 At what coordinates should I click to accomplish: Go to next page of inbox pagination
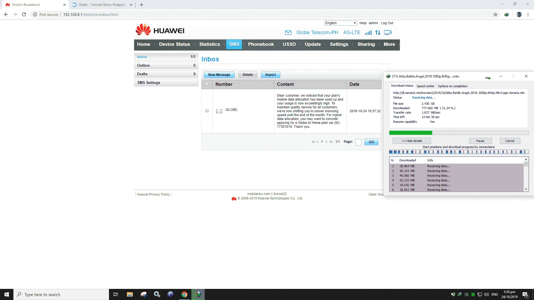(x=327, y=142)
